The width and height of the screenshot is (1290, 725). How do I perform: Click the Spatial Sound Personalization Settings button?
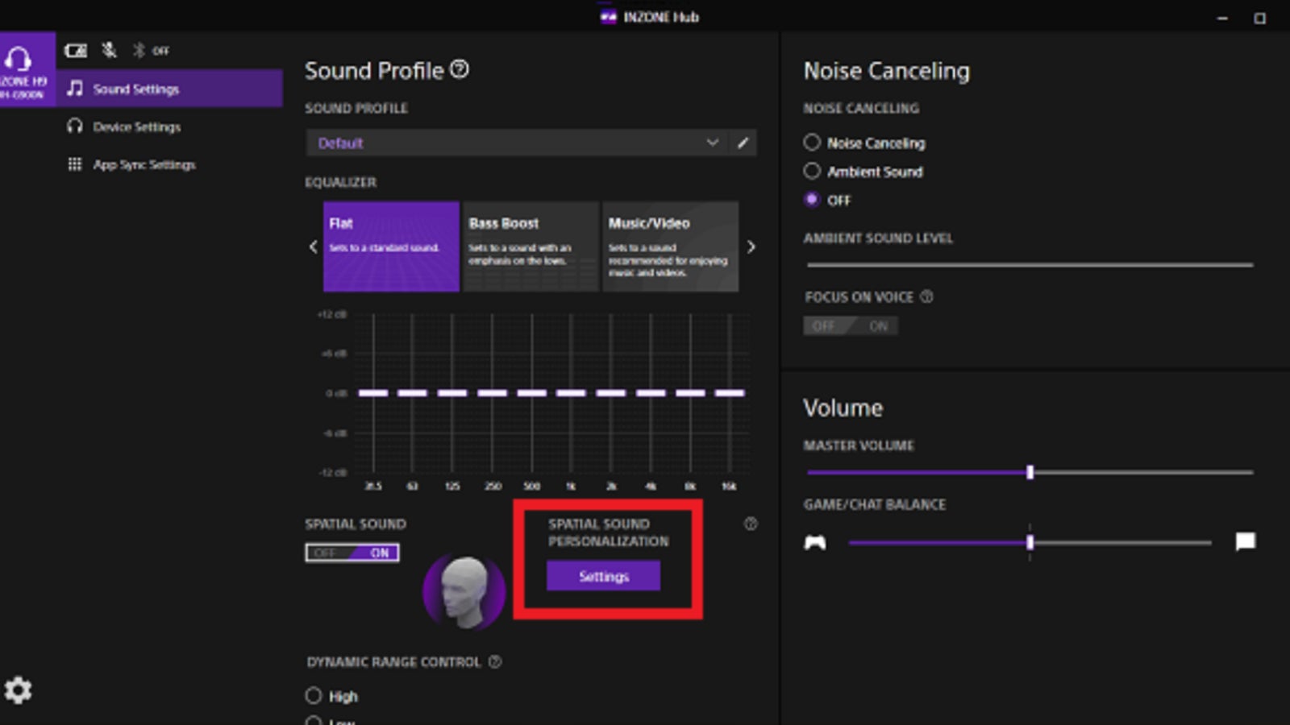click(x=603, y=575)
